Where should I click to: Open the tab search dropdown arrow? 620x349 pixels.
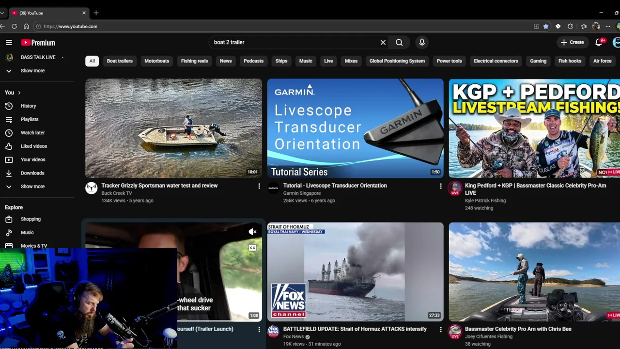point(2,13)
